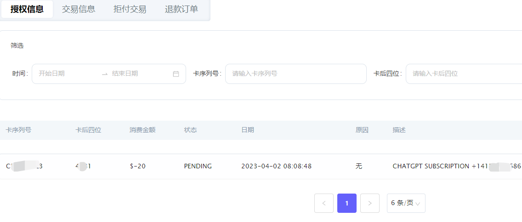Open the calendar icon in date range
The width and height of the screenshot is (522, 222).
176,74
